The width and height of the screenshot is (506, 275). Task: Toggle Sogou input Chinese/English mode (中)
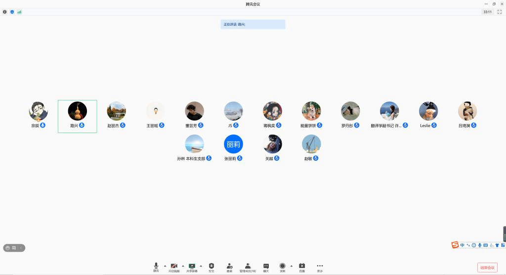[463, 245]
